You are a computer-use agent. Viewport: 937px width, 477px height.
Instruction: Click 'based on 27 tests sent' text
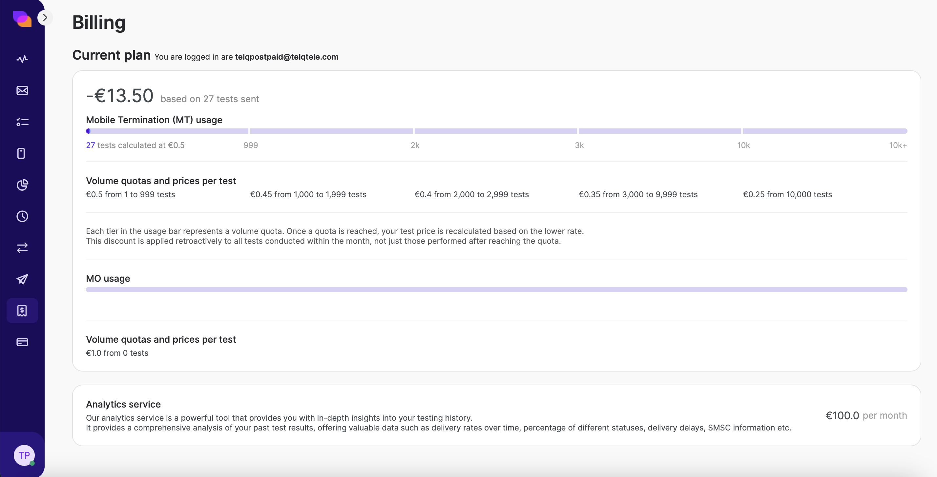[210, 99]
